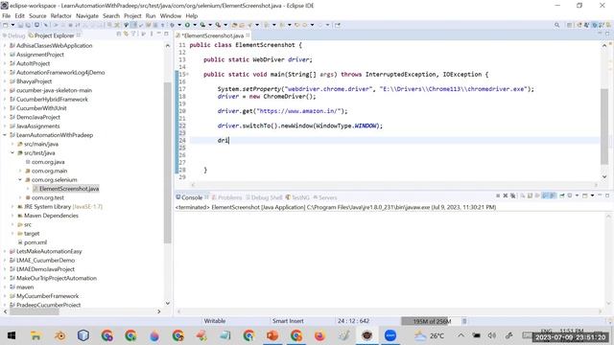Image resolution: width=614 pixels, height=345 pixels.
Task: Select ElementScreenshot.java in Project Explorer
Action: 69,189
